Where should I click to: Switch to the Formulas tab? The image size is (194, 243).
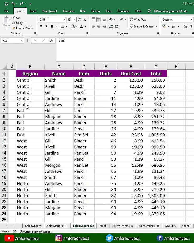[69, 11]
